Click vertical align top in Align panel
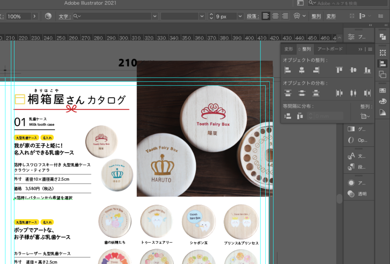 (x=339, y=70)
